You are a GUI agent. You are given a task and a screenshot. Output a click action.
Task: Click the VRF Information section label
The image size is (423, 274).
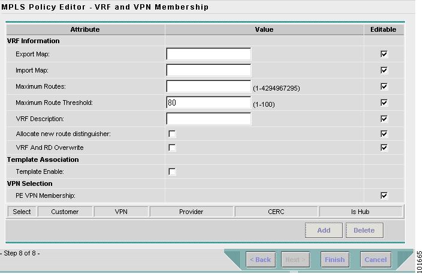pyautogui.click(x=33, y=41)
